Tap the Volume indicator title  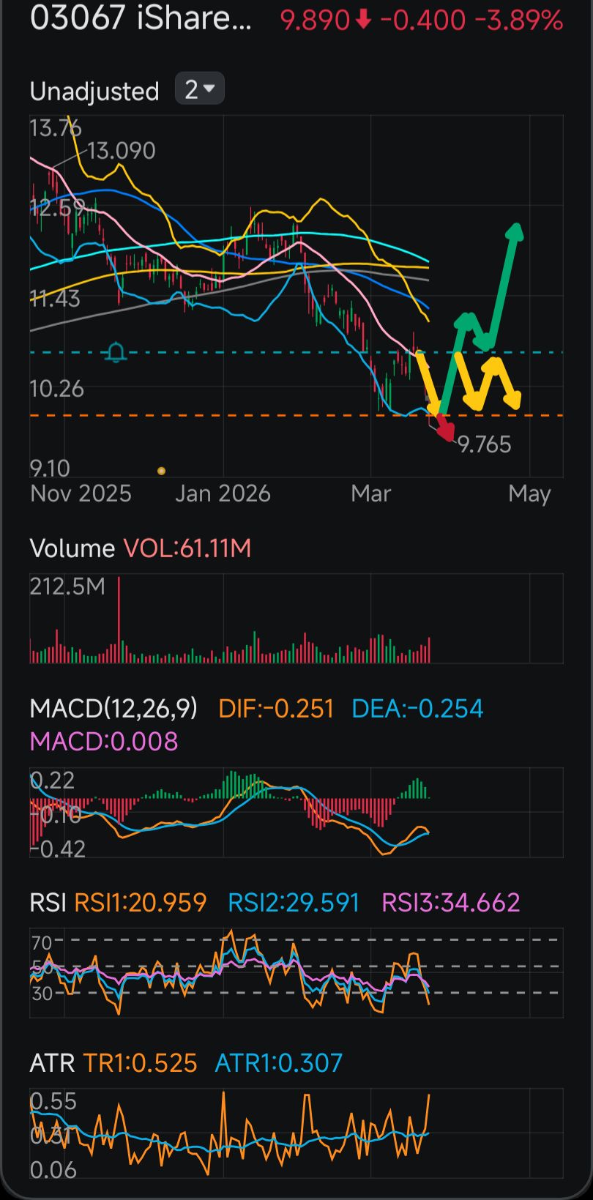72,548
